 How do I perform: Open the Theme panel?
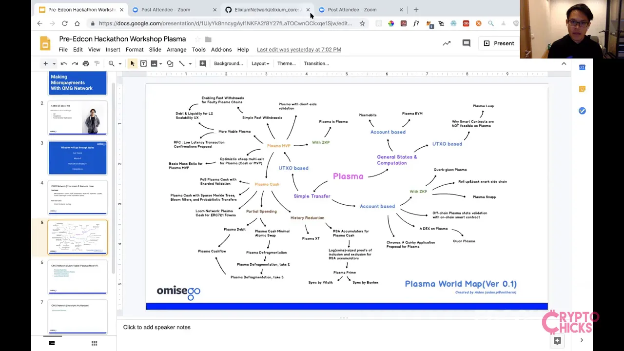click(286, 63)
